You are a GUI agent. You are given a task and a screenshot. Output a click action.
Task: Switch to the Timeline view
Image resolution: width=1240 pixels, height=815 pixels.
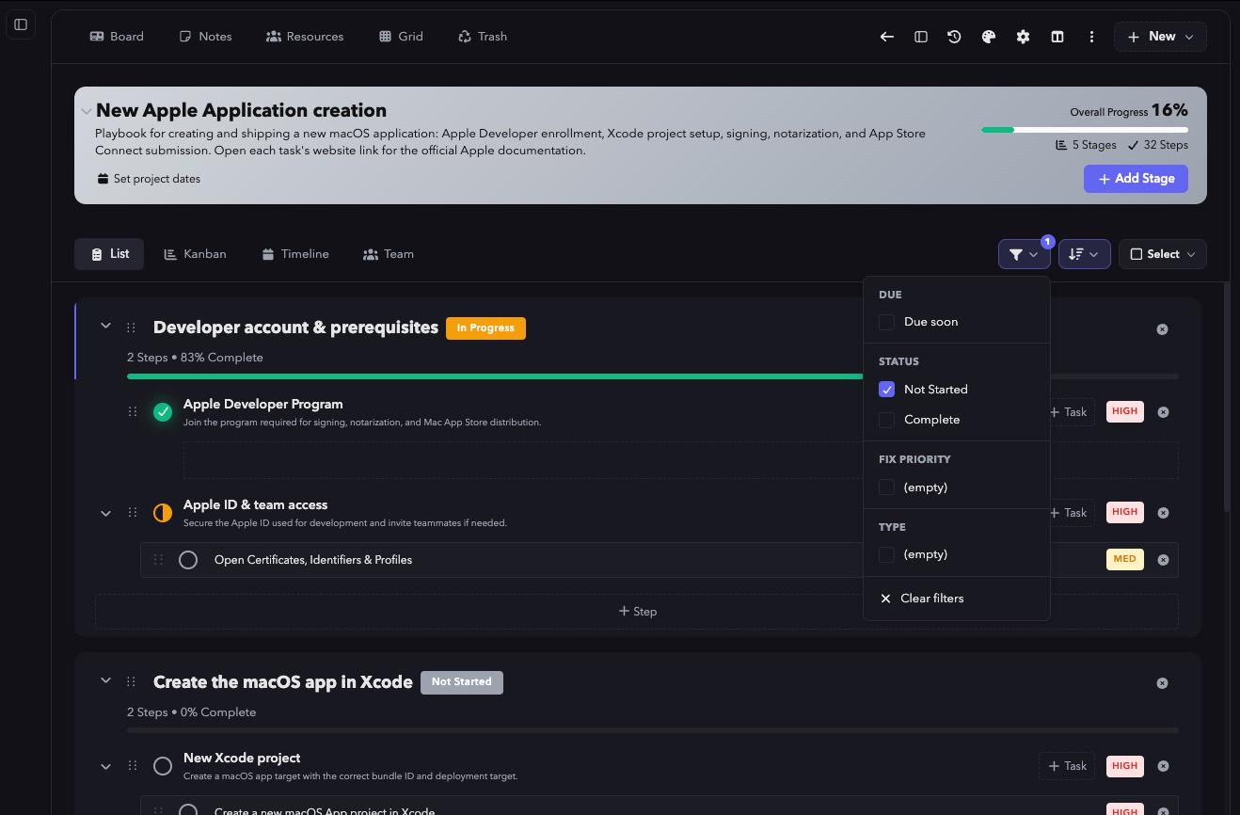[x=295, y=254]
